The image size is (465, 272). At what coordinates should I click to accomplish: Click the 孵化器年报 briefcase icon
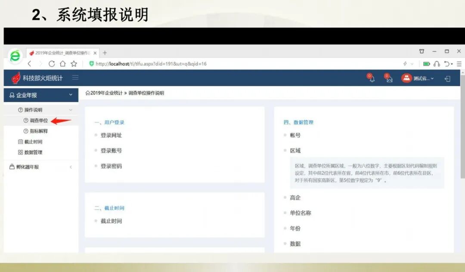point(12,166)
